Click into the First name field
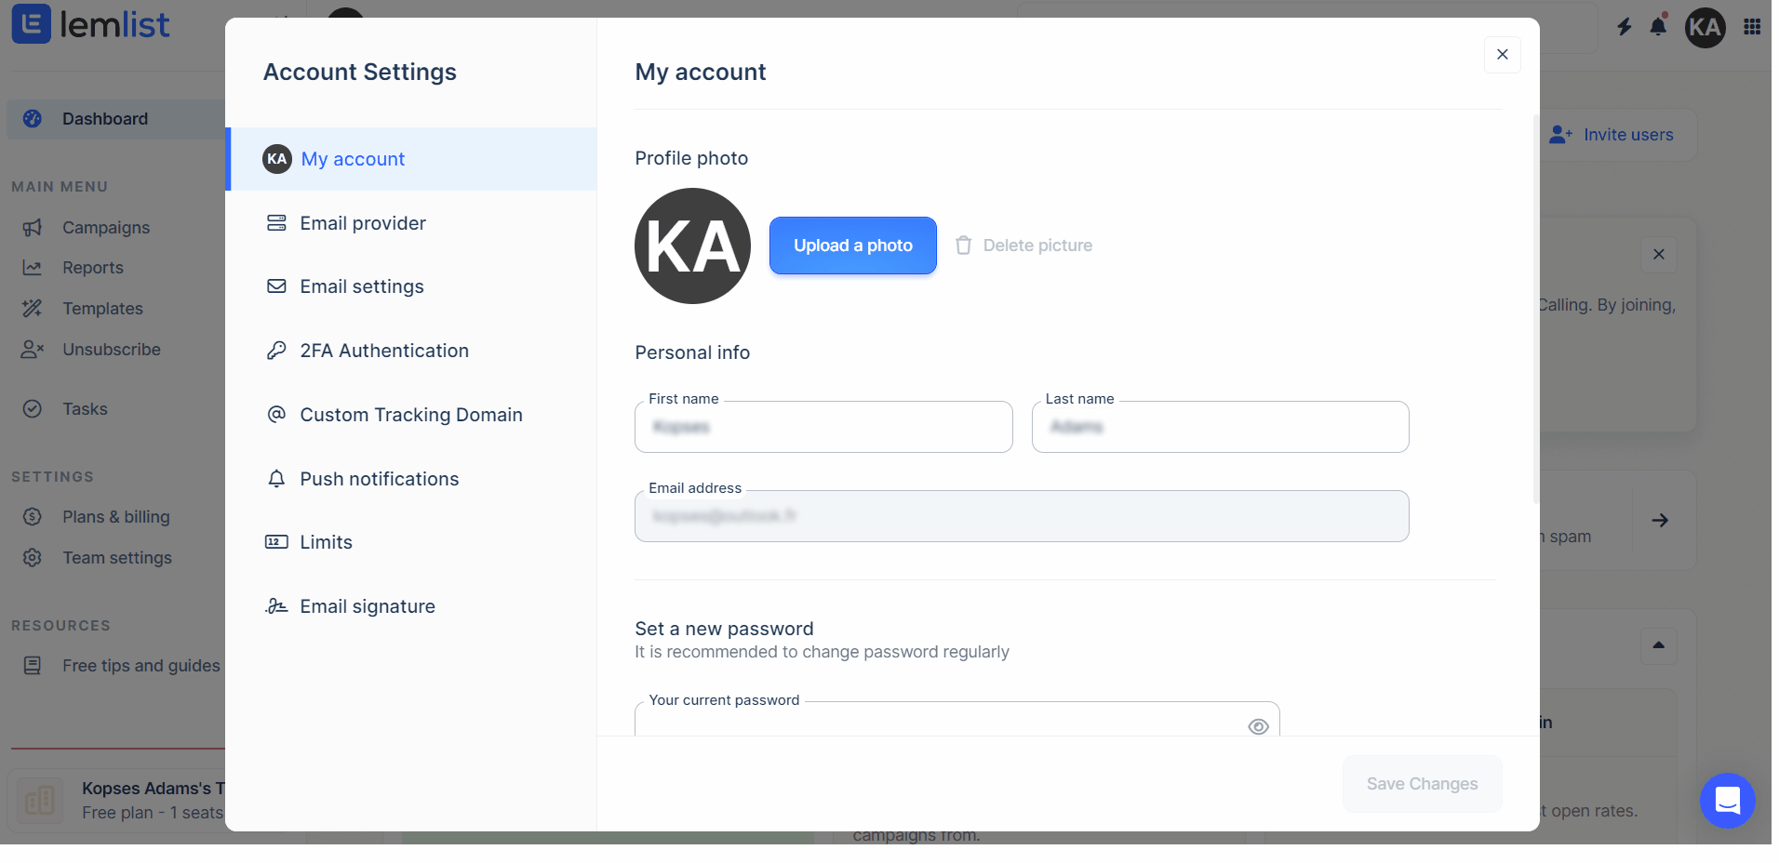The image size is (1779, 863). coord(823,427)
